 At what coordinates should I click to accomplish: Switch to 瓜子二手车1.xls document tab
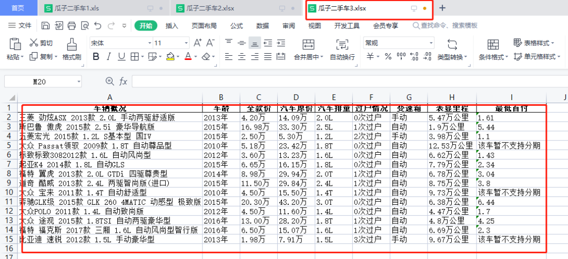pos(103,8)
